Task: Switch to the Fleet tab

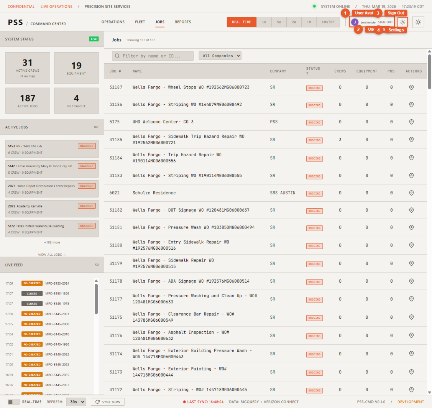Action: (140, 22)
